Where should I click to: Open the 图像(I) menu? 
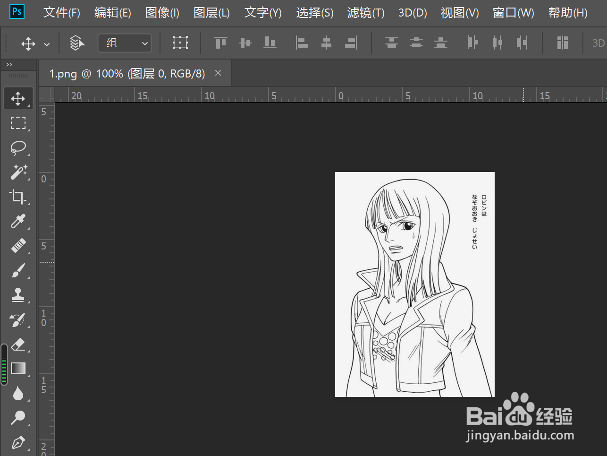[x=162, y=13]
